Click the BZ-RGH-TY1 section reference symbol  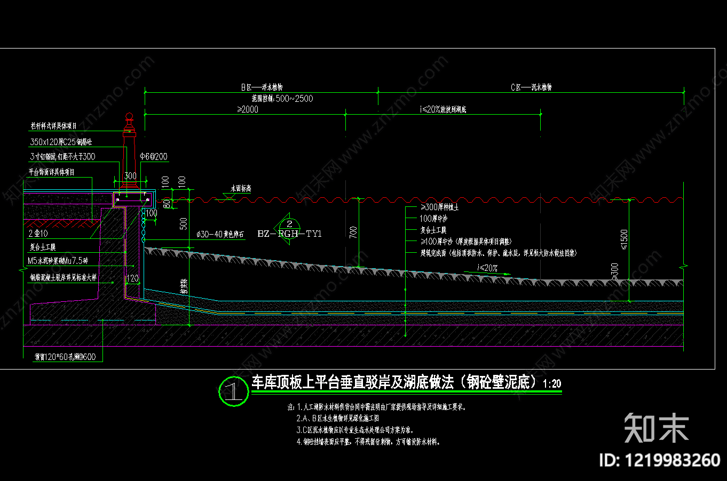pyautogui.click(x=289, y=230)
